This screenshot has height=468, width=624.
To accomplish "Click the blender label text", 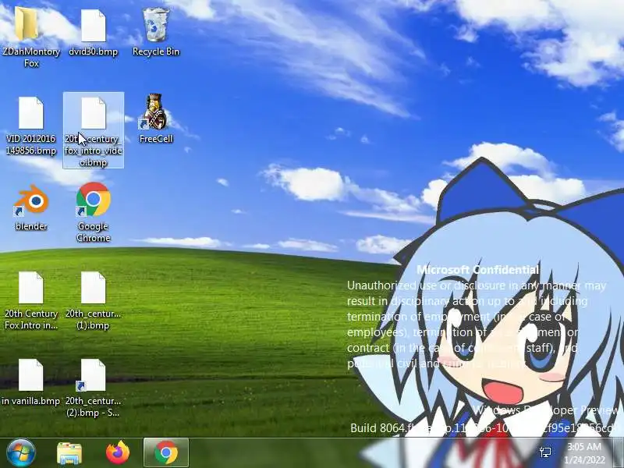I will [31, 226].
